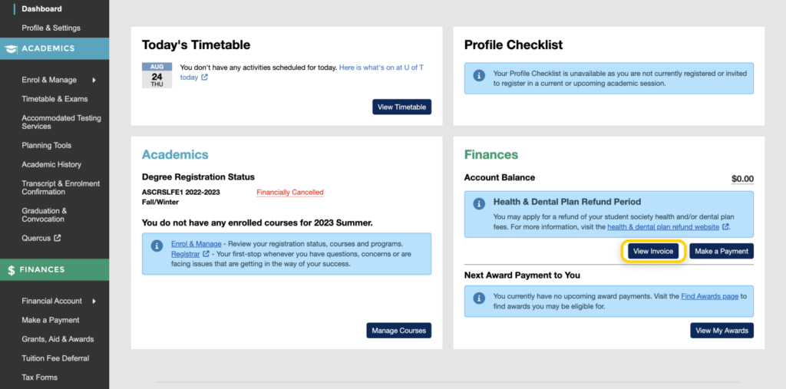Click the dollar sign Finances icon
This screenshot has height=389, width=786.
(x=11, y=270)
